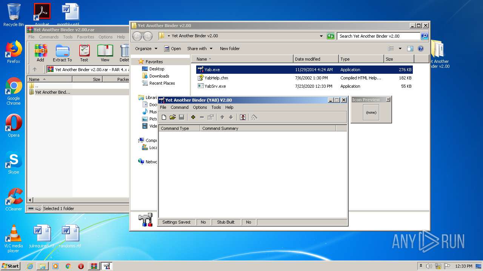Click the Edit command properties icon in YAB
Viewport: 483px width, 271px height.
click(211, 117)
